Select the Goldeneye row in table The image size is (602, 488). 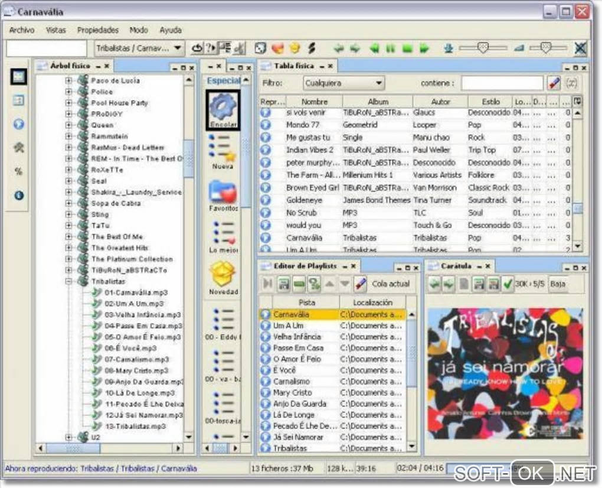pos(415,200)
